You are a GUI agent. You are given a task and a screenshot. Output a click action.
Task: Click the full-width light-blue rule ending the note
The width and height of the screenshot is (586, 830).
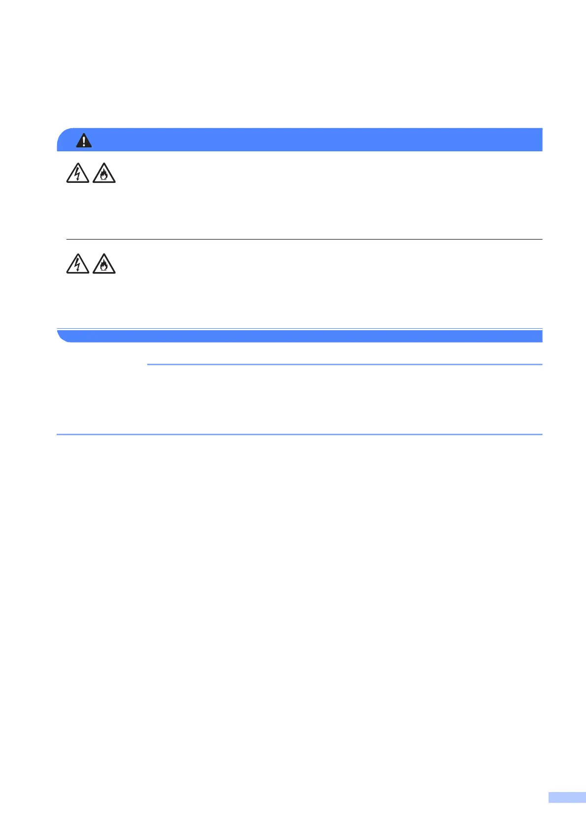pos(299,434)
